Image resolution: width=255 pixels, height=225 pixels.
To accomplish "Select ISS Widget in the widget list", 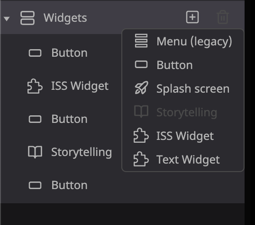I will pyautogui.click(x=61, y=86).
